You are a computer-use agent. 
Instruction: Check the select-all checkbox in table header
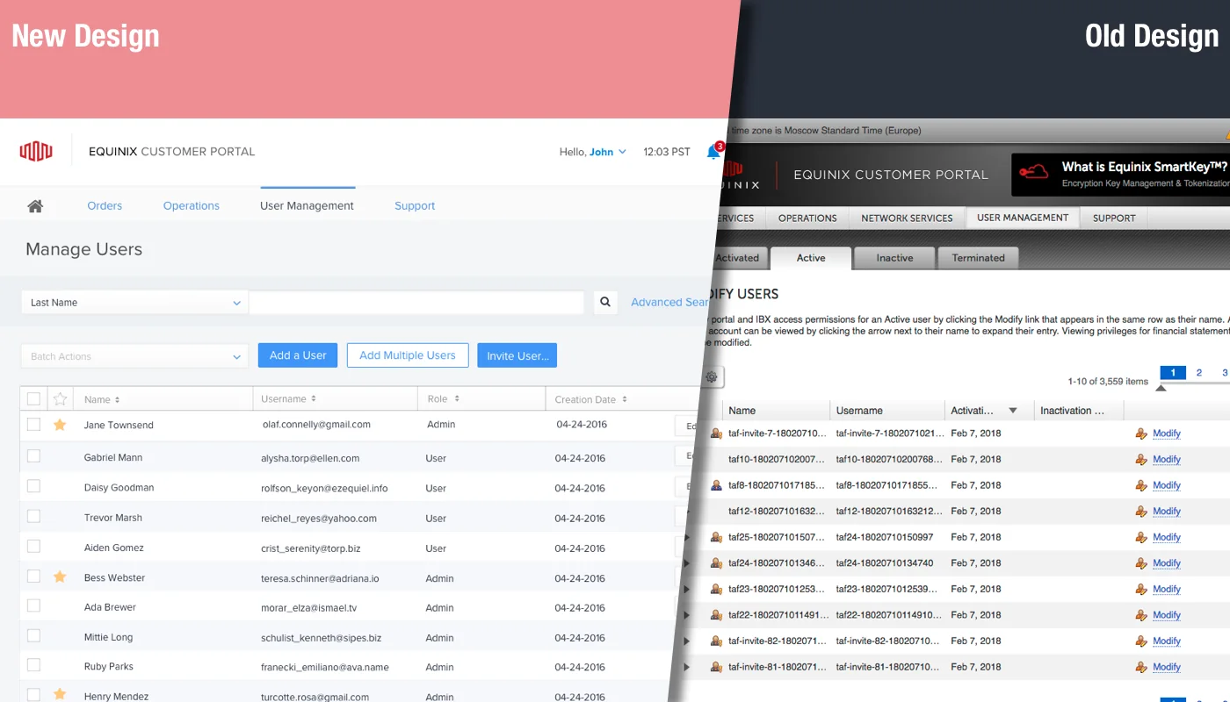coord(33,398)
